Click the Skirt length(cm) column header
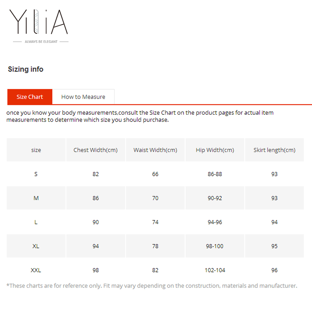 click(274, 150)
